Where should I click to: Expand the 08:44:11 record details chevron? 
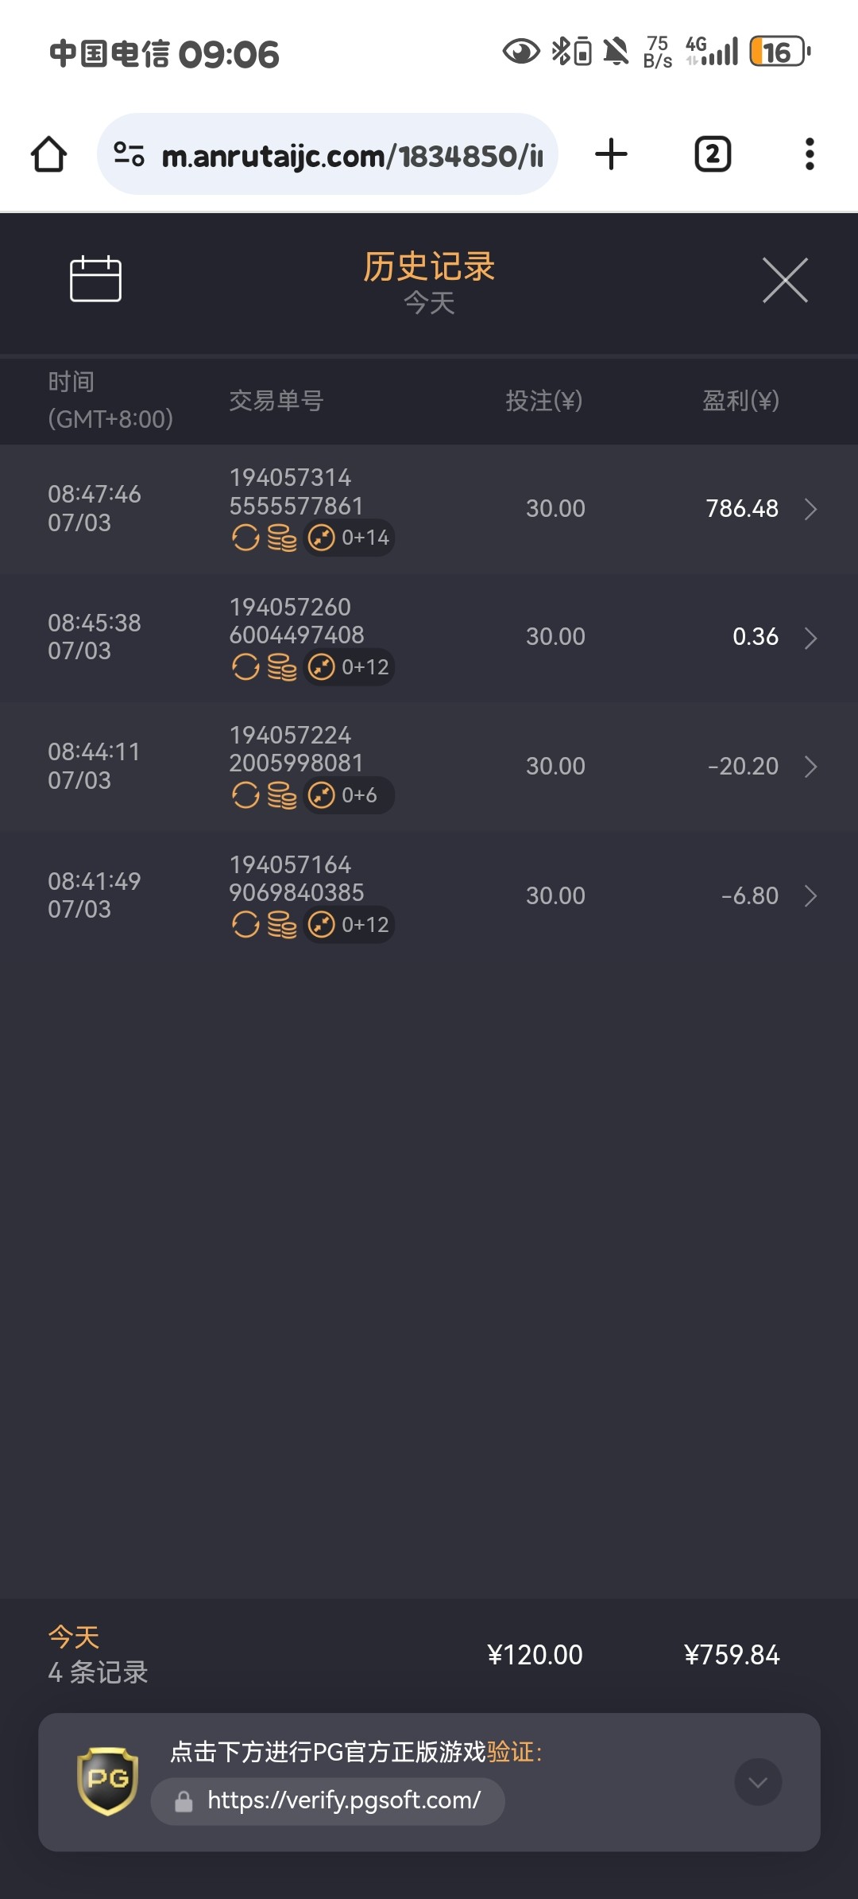pos(810,767)
